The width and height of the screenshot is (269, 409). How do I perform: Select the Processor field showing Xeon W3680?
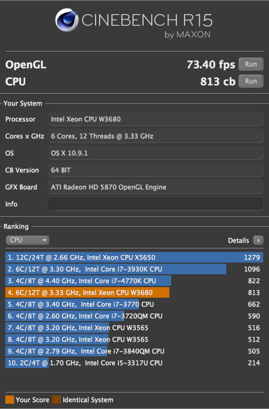[155, 119]
